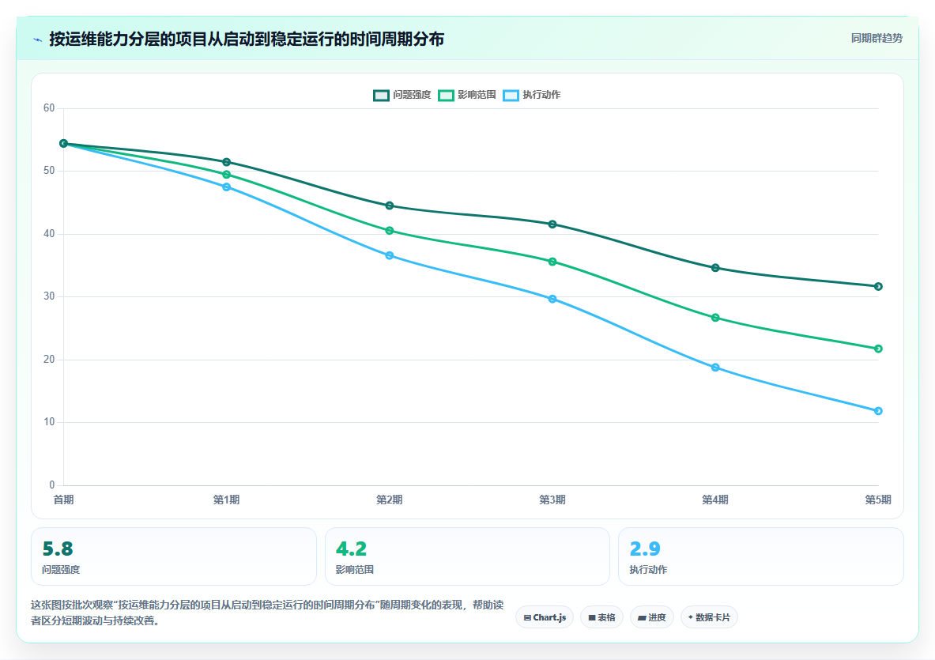Click the 同期群趋势 label in header

[877, 38]
